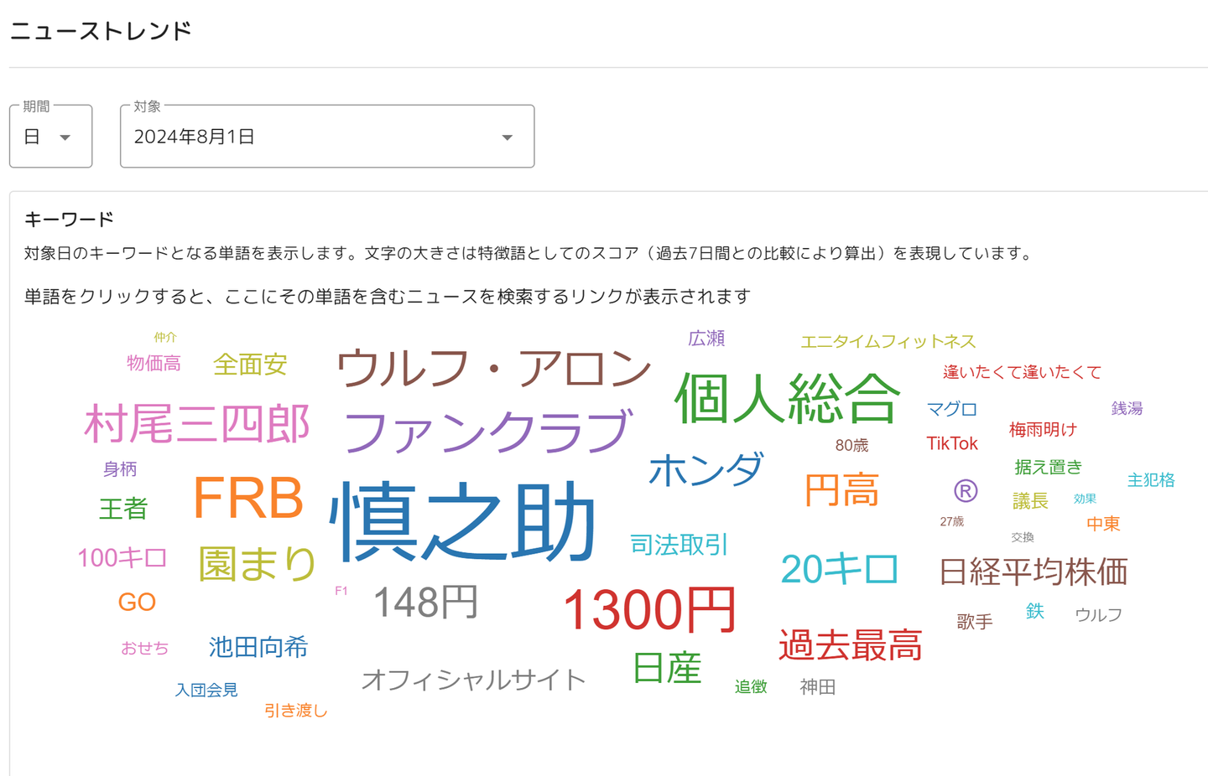Click the green keyword 日産
Viewport: 1208px width, 776px height.
[667, 668]
